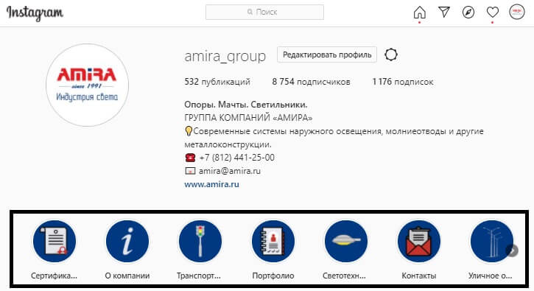
Task: Click the search field 'Поиск'
Action: (264, 13)
